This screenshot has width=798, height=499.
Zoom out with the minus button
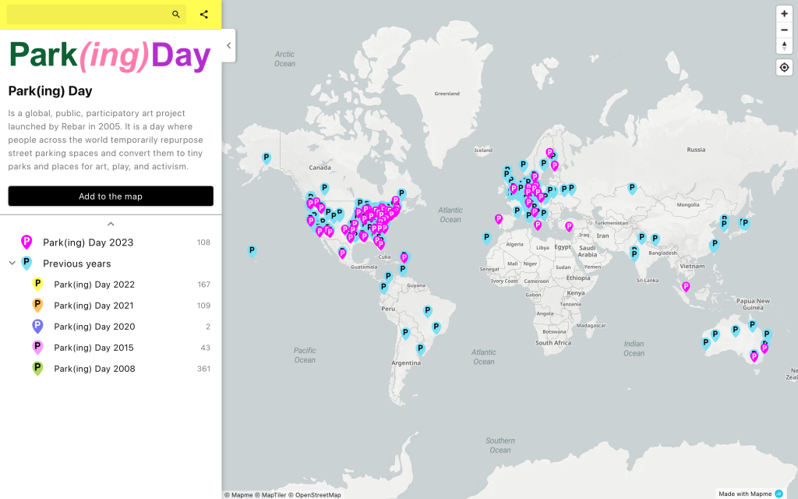pos(784,30)
